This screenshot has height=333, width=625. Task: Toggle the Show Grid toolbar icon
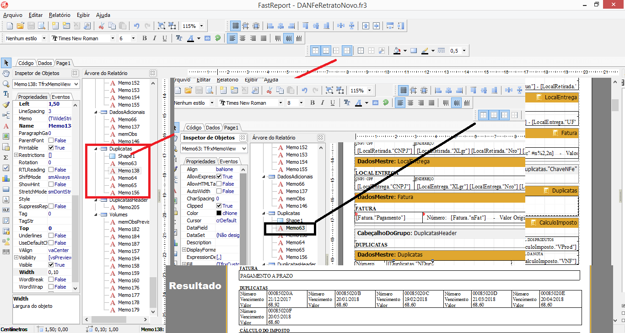[235, 26]
